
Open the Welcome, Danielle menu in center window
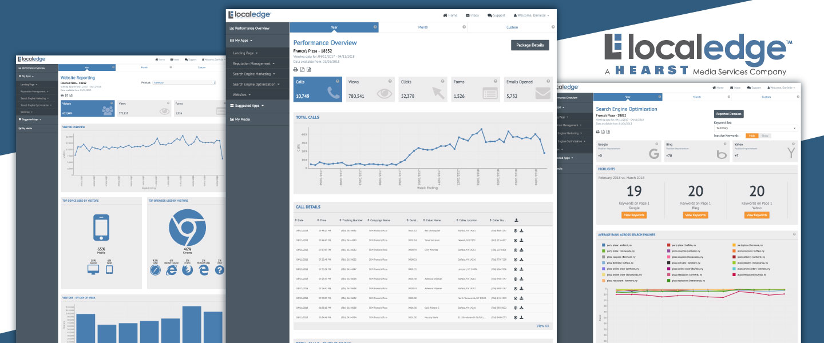click(x=532, y=15)
